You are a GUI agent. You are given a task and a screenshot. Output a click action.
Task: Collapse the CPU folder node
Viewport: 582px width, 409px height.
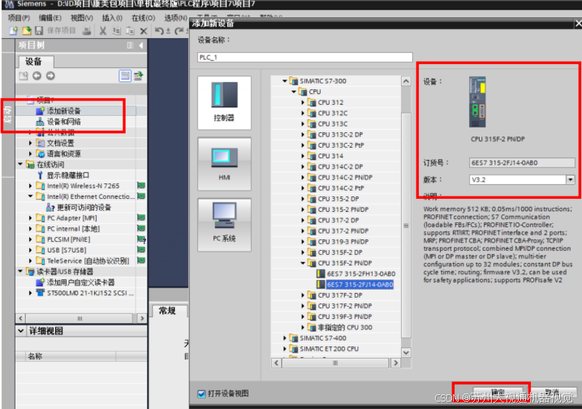(x=294, y=92)
